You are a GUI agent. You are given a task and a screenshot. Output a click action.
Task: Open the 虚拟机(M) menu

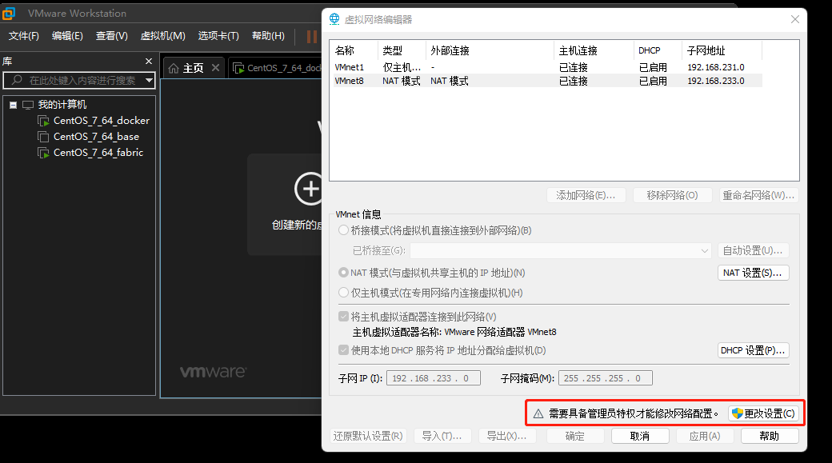(x=162, y=35)
